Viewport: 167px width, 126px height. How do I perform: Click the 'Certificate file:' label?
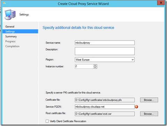tap(53, 100)
